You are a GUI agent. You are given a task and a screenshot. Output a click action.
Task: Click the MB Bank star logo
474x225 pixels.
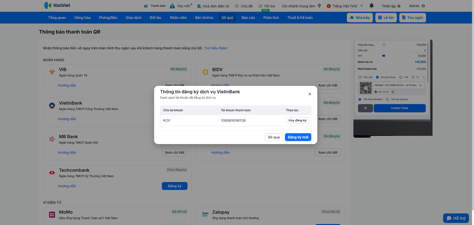52,139
